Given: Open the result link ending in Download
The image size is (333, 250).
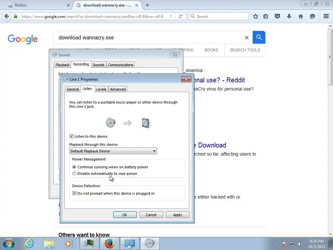Looking at the screenshot, I should (x=210, y=145).
